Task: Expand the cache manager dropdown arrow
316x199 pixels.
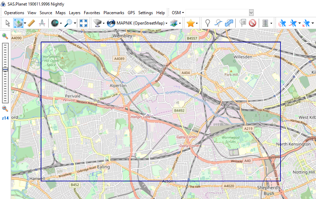Action: pos(271,23)
